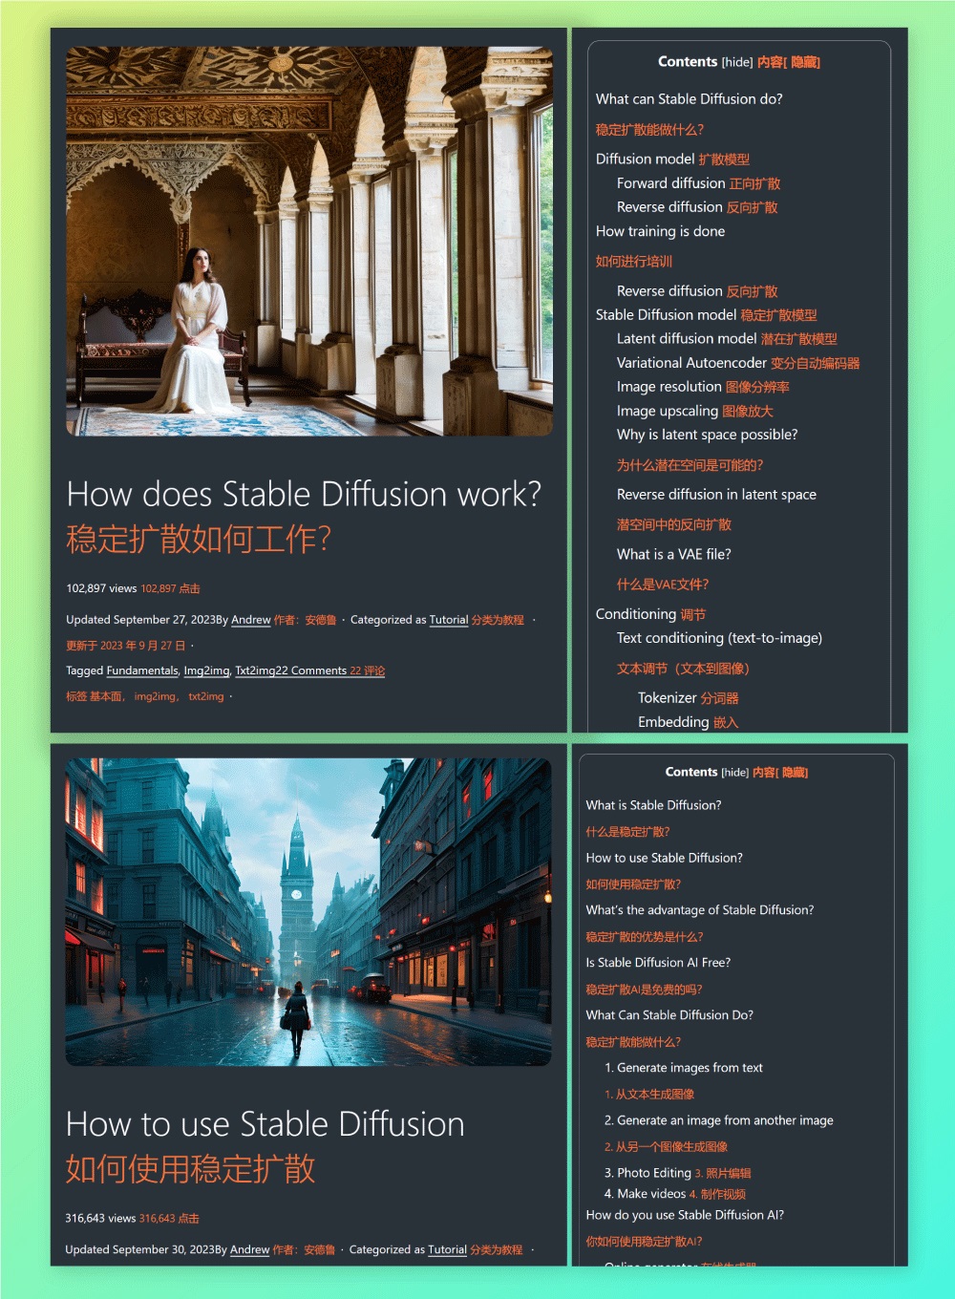
Task: Click 'What is a VAE file?' entry
Action: [x=673, y=554]
